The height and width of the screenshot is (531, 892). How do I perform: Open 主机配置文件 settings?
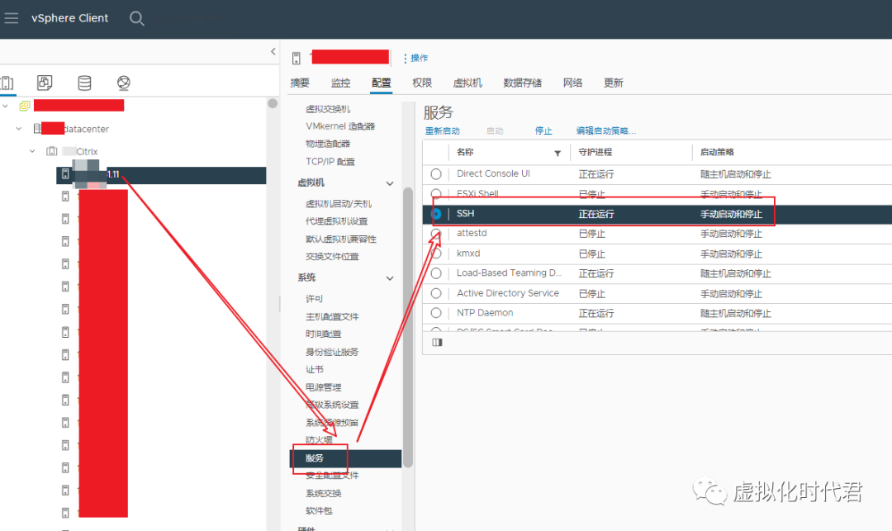332,316
